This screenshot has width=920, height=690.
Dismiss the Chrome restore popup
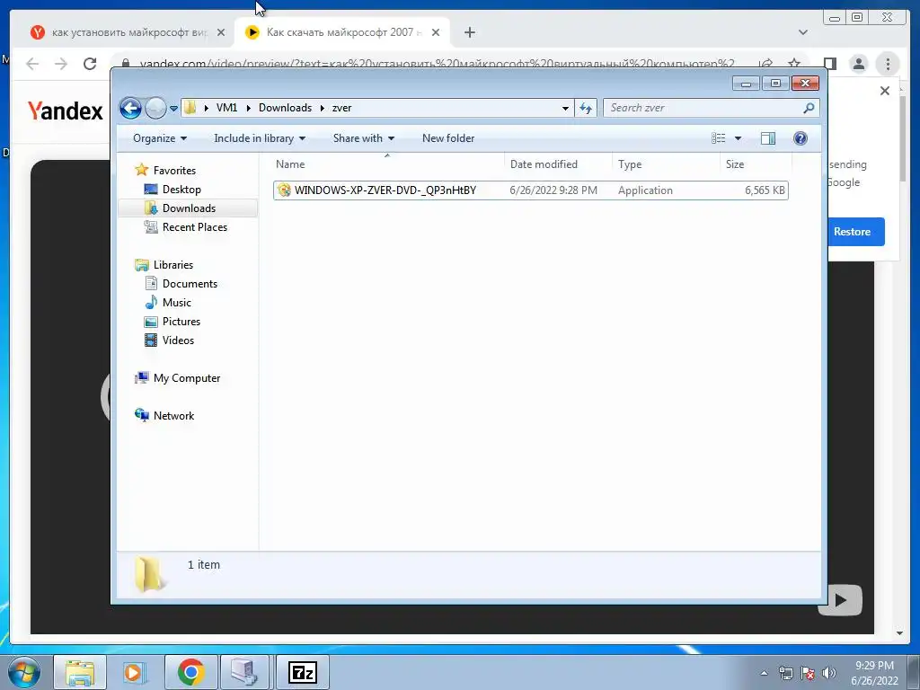pos(885,91)
